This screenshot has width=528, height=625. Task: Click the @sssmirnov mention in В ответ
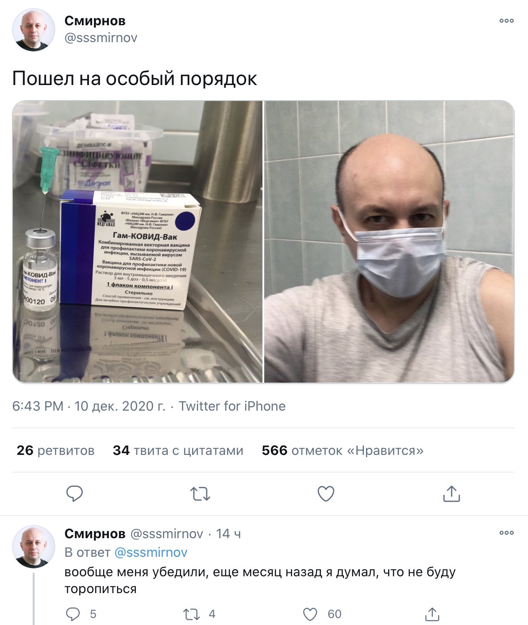click(x=151, y=552)
